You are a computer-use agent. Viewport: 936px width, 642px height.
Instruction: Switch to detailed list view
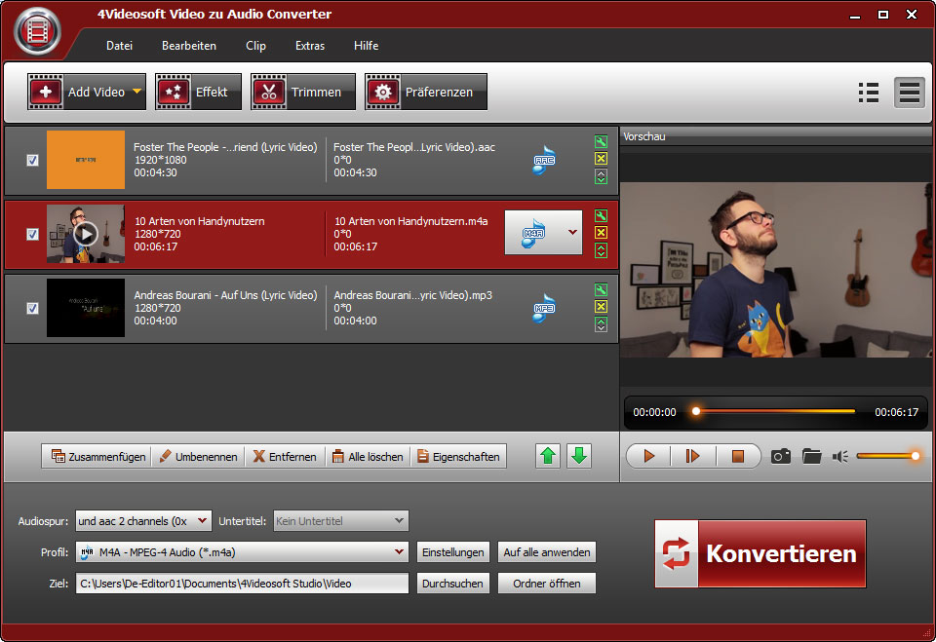coord(868,93)
